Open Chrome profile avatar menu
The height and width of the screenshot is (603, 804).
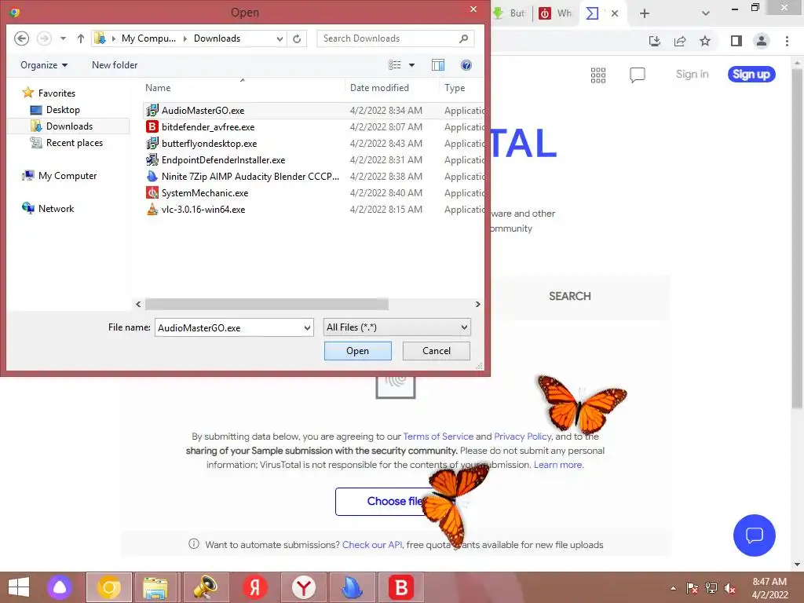coord(762,41)
